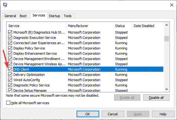Uncheck Diagnostic Execution Service checkbox
The height and width of the screenshot is (120, 177).
pyautogui.click(x=10, y=38)
